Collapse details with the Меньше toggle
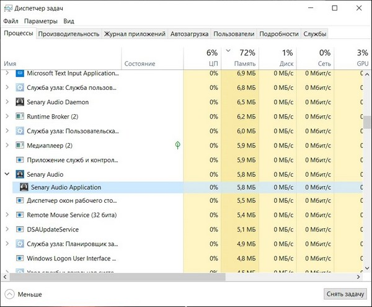372x307 pixels. (x=24, y=294)
